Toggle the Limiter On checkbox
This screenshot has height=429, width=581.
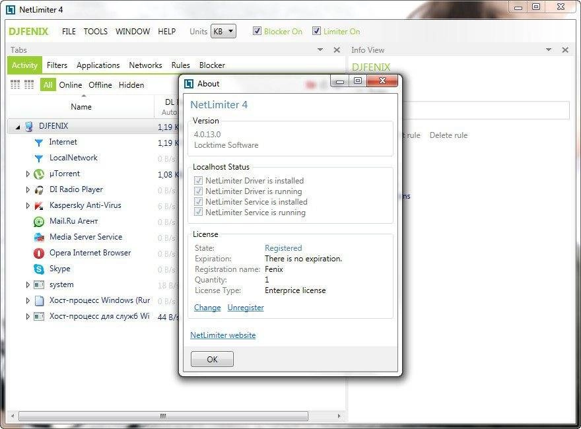[x=316, y=31]
